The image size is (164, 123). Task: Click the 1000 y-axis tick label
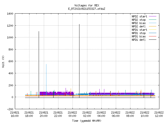click(10, 37)
